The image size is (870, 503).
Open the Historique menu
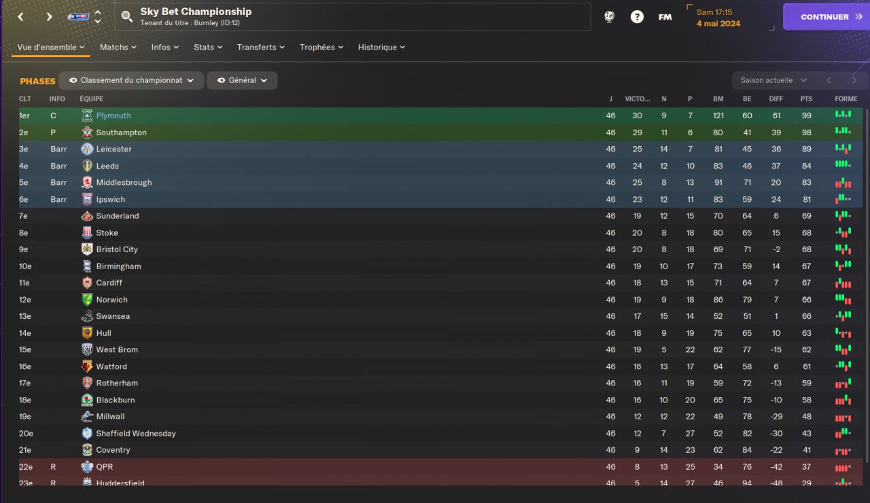tap(381, 47)
